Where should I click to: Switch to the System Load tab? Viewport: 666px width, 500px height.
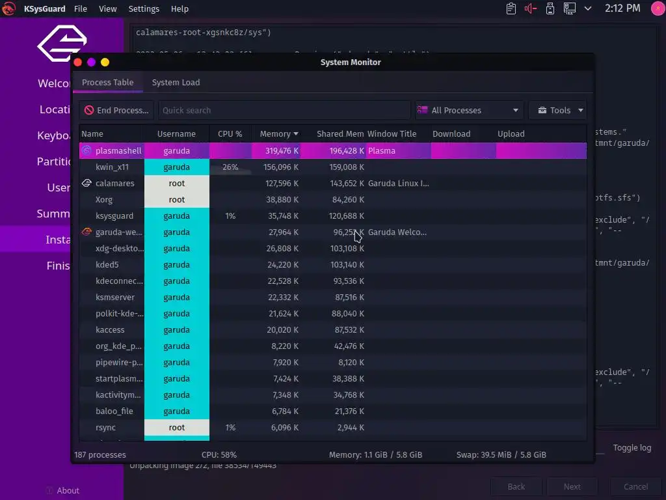[176, 83]
